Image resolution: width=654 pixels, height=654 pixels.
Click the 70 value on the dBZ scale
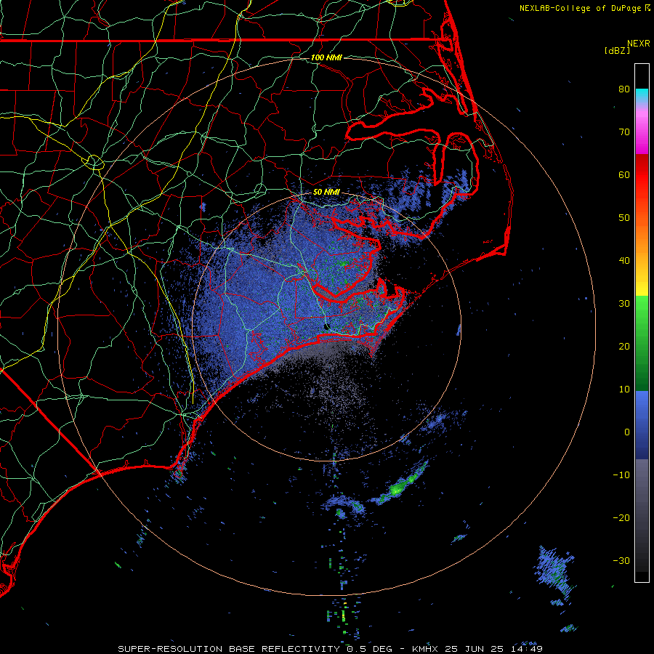click(x=624, y=132)
